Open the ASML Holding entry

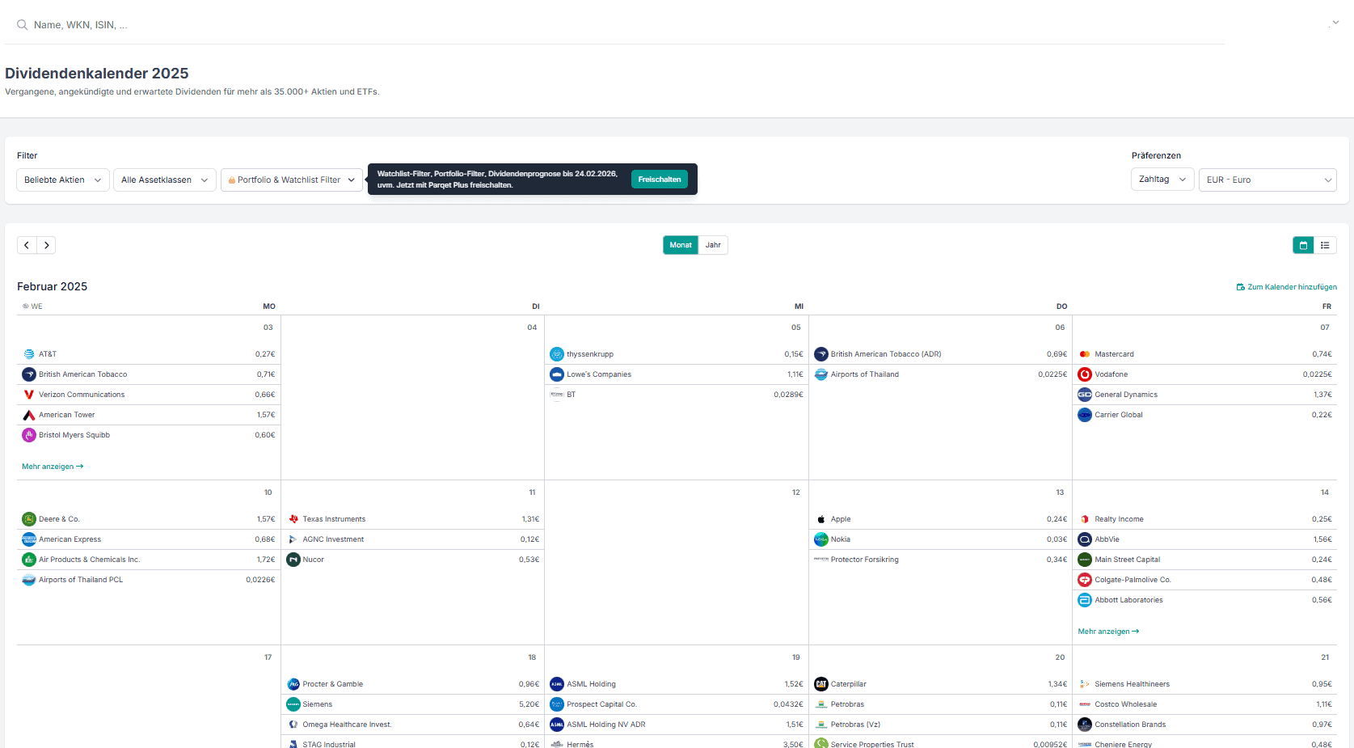point(677,684)
